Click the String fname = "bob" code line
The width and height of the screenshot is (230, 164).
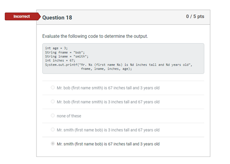coord(65,52)
